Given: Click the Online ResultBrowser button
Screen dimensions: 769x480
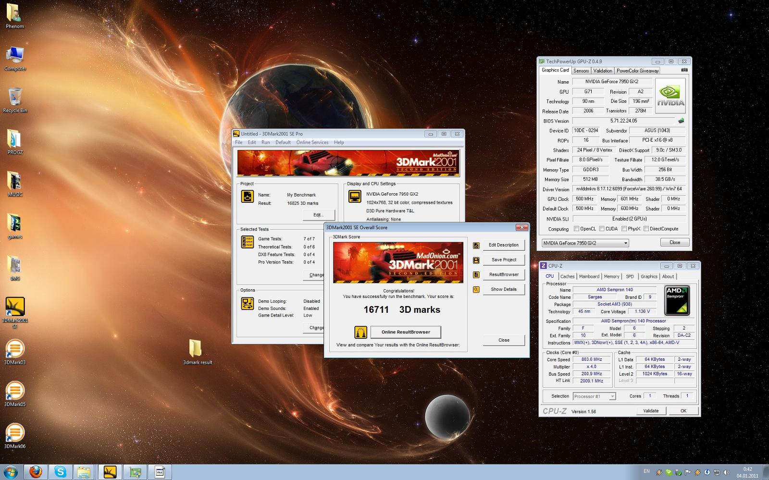Looking at the screenshot, I should pyautogui.click(x=406, y=332).
